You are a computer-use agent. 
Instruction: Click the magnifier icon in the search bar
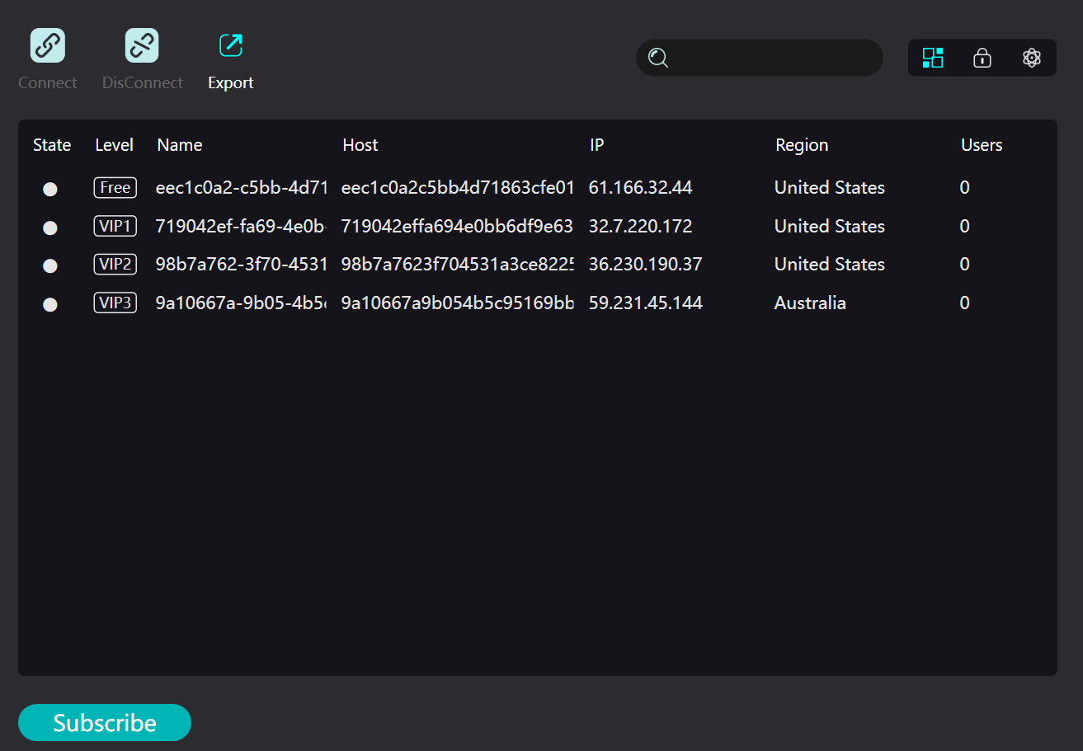tap(658, 58)
